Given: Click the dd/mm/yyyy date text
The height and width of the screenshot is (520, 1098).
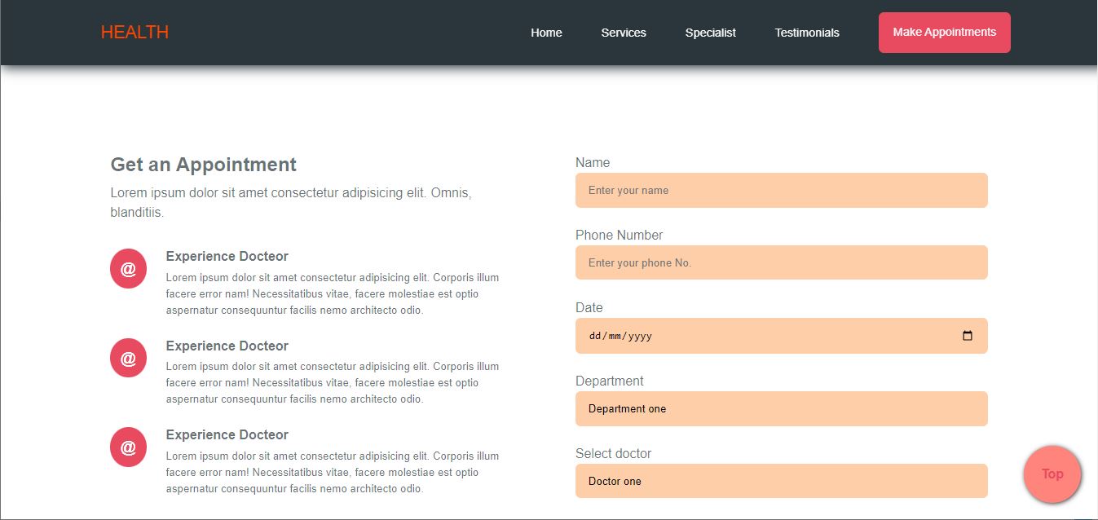Looking at the screenshot, I should 620,336.
